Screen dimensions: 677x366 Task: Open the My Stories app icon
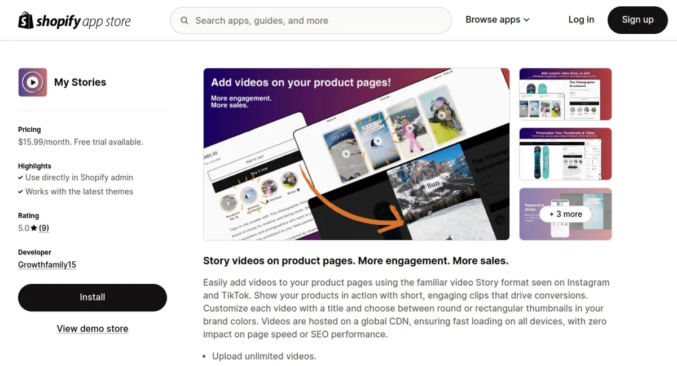[33, 82]
